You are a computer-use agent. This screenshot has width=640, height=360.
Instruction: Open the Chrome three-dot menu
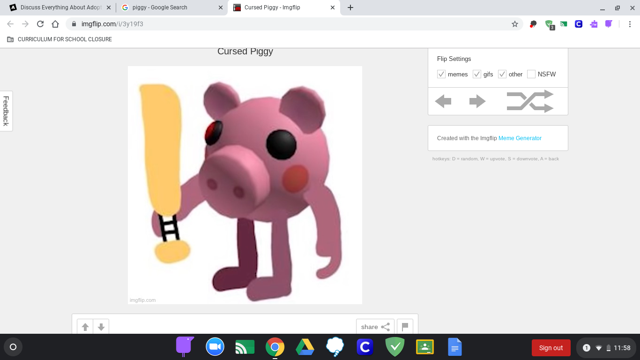(x=630, y=24)
